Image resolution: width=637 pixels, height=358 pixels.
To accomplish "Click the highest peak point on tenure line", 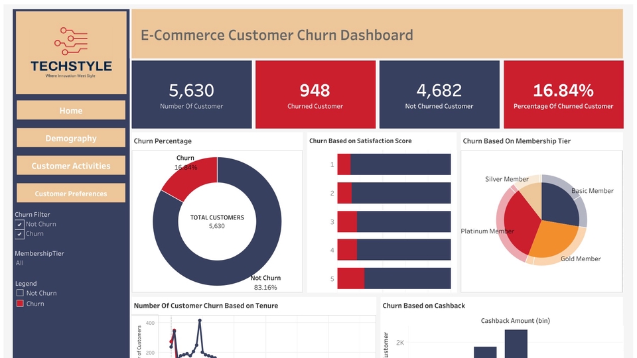I will (x=200, y=320).
